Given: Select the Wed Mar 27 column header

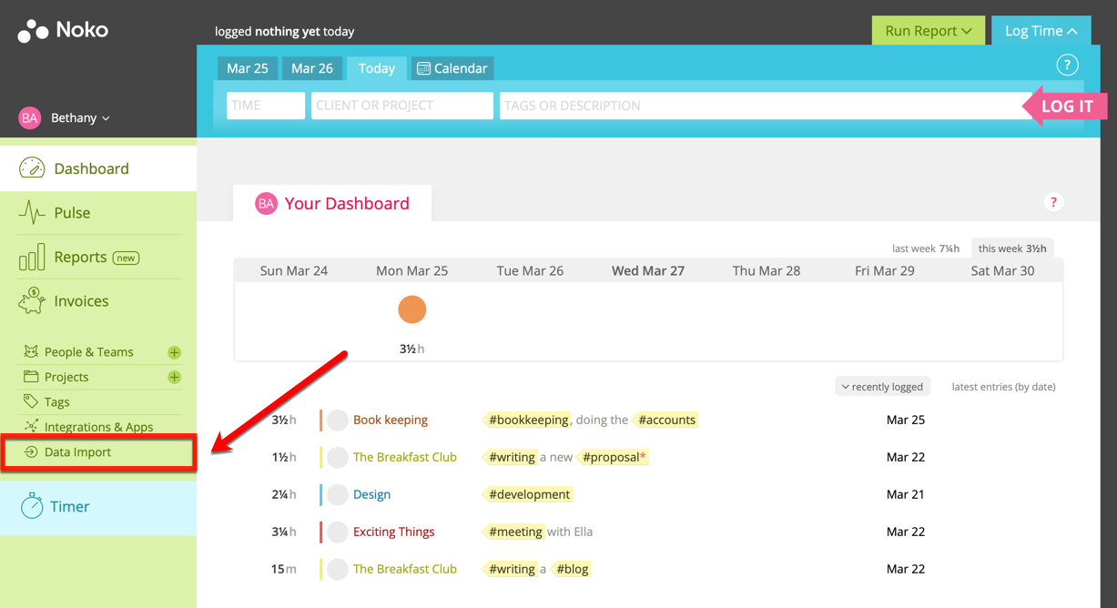Looking at the screenshot, I should [x=648, y=270].
